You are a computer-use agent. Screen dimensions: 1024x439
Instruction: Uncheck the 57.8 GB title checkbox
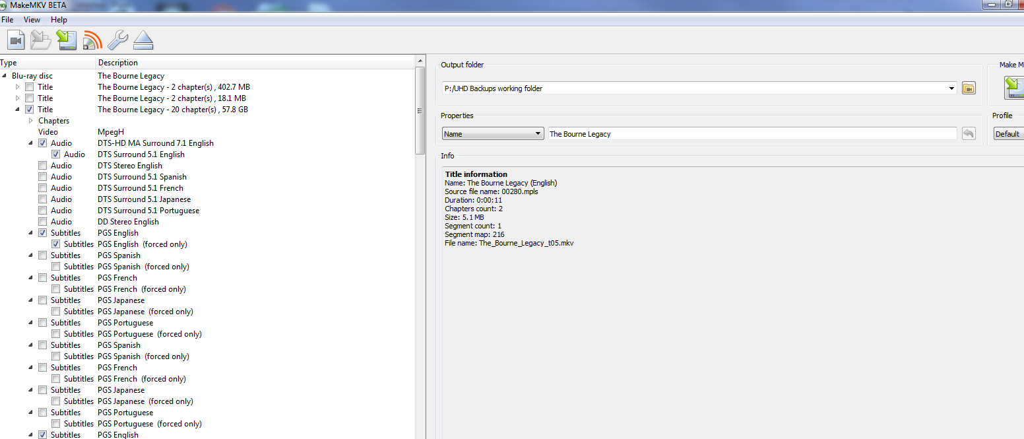coord(30,110)
